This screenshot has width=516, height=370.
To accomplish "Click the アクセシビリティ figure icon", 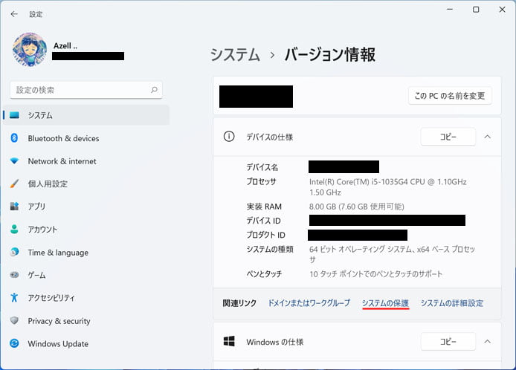I will [x=14, y=298].
